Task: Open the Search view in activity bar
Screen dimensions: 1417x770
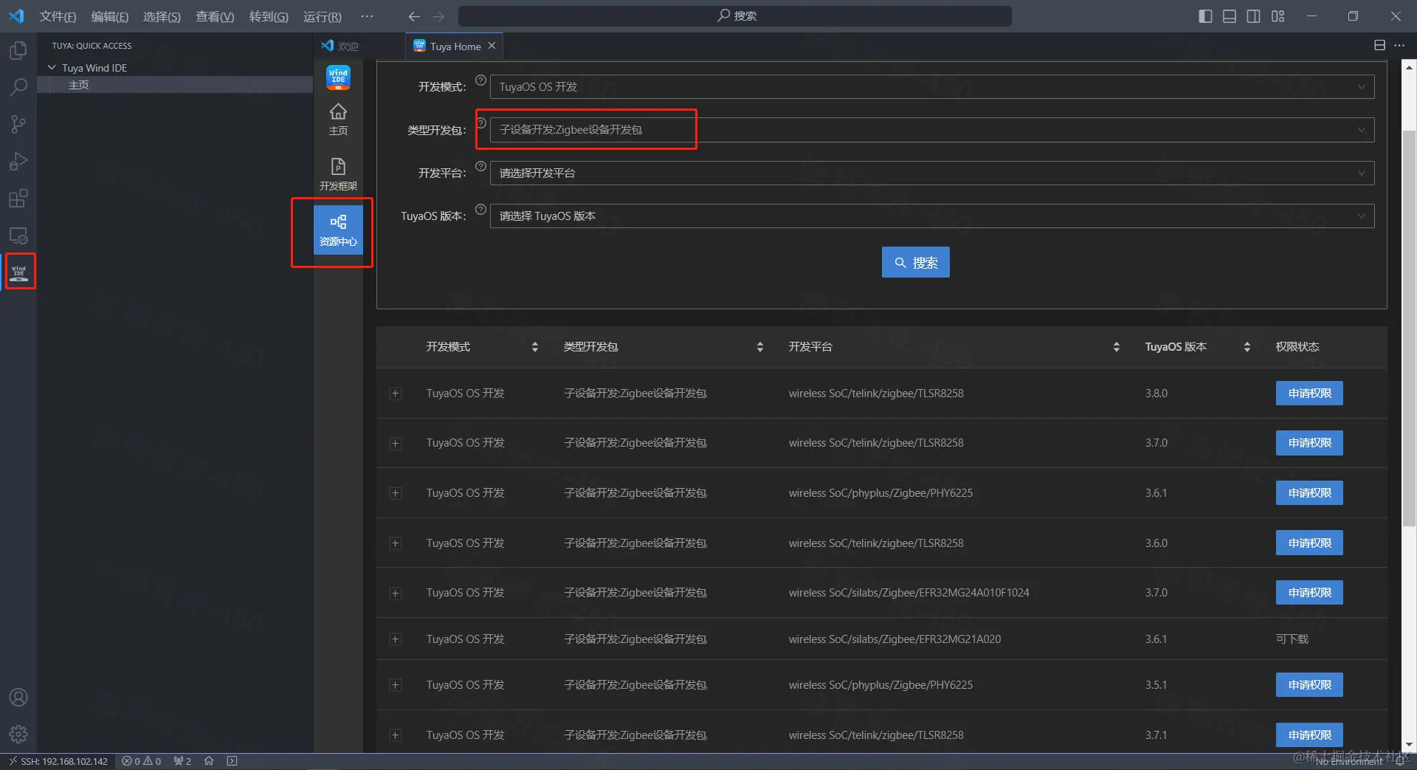Action: coord(18,87)
